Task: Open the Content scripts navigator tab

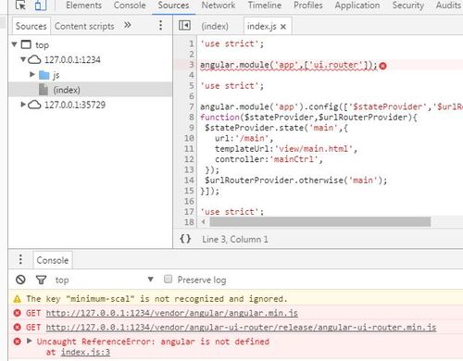Action: 84,26
